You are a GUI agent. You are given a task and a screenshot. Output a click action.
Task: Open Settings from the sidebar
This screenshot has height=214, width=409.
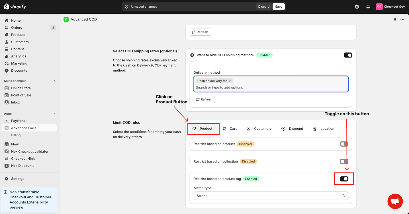click(x=18, y=179)
